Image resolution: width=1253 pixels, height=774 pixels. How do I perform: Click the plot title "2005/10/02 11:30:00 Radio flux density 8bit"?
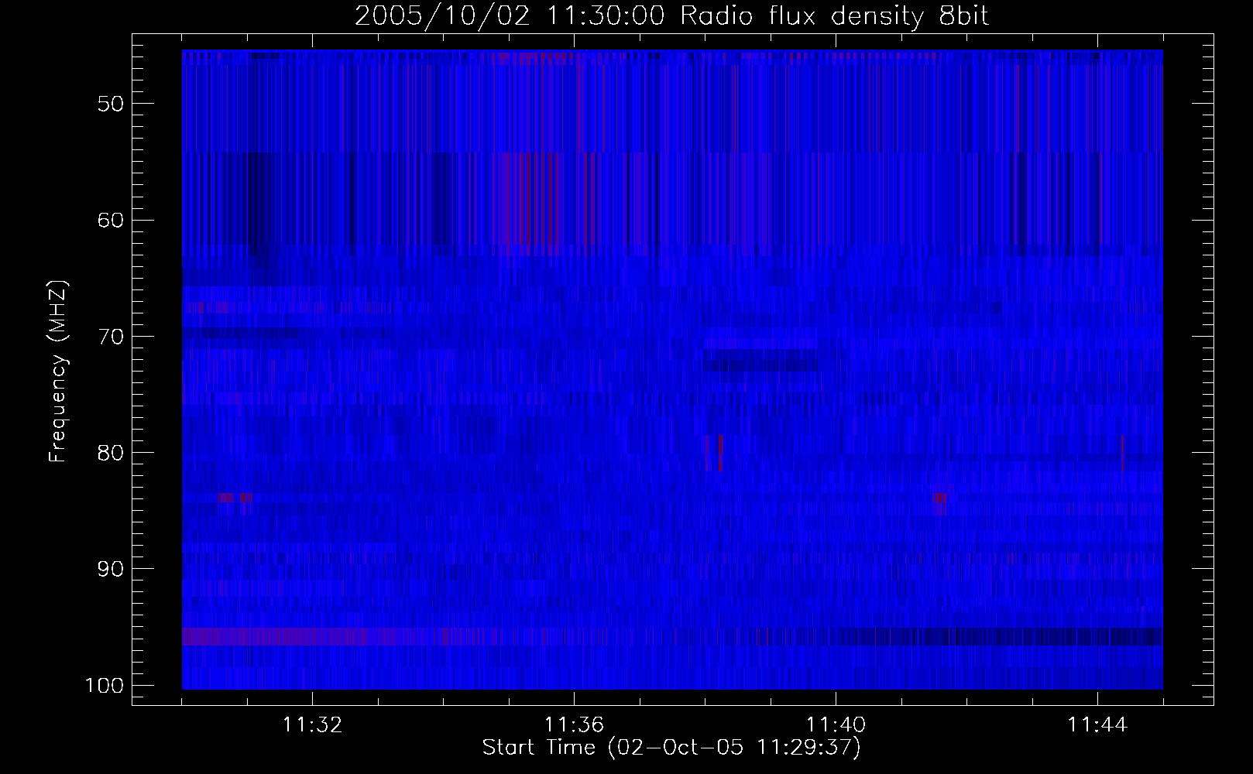pos(671,16)
